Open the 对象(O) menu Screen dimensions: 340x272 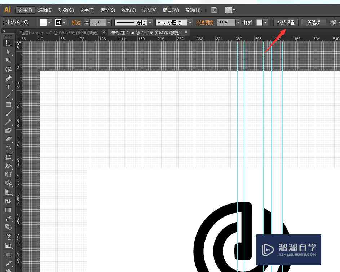66,10
